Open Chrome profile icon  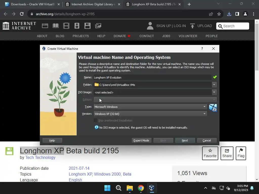[245, 14]
